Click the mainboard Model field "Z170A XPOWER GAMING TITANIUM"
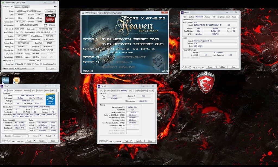278x167 pixels. pos(207,25)
